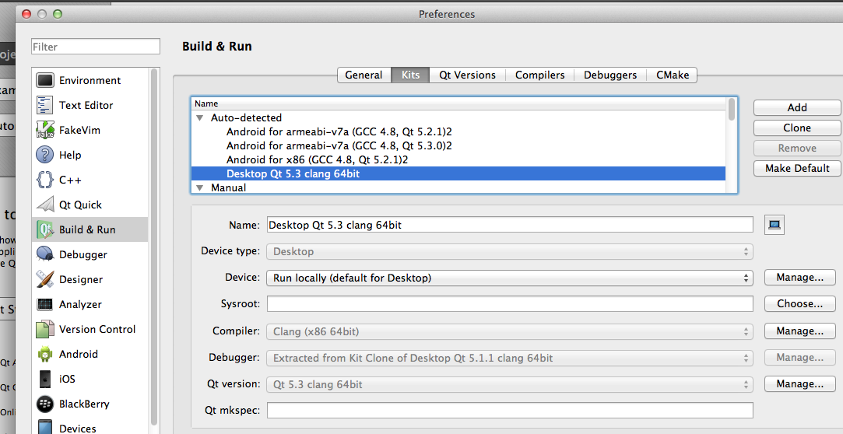Screen dimensions: 843x434
Task: Click Make Default button
Action: (x=797, y=168)
